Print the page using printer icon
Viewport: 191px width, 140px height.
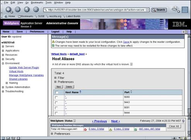point(175,9)
